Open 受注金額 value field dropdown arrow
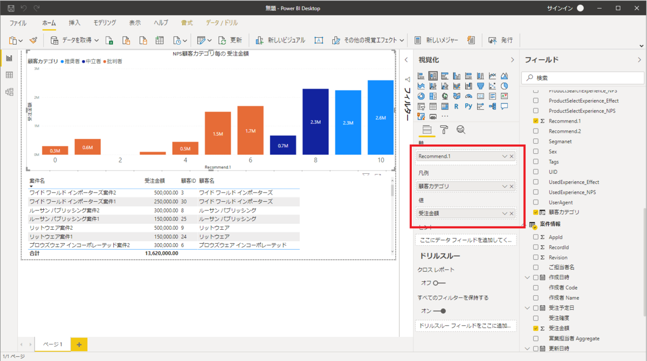Viewport: 647px width, 361px height. click(x=505, y=213)
